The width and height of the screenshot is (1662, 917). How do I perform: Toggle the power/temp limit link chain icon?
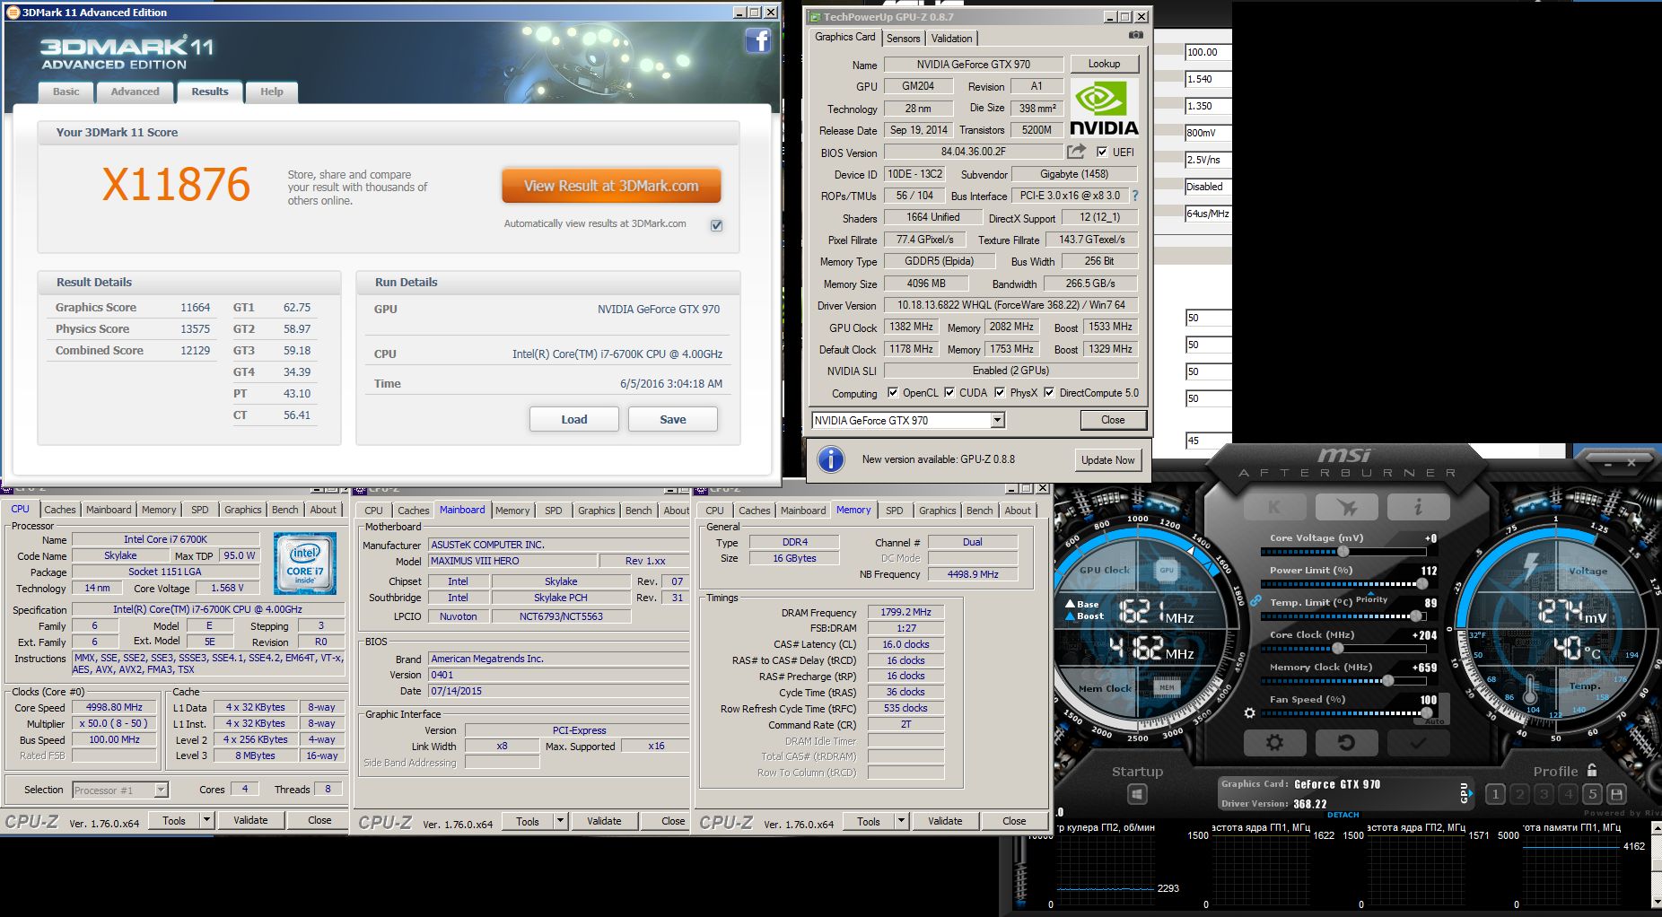pos(1255,600)
